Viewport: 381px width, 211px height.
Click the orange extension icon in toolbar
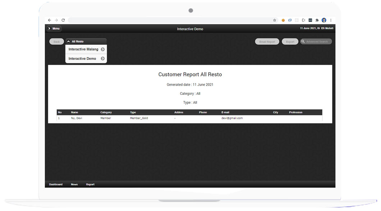pyautogui.click(x=283, y=20)
